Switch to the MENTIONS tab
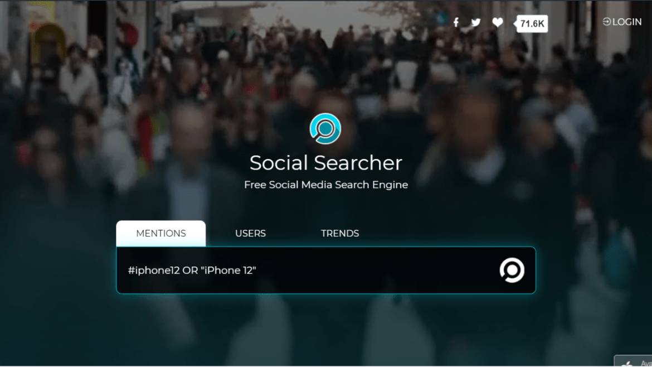This screenshot has height=367, width=652. coord(161,234)
